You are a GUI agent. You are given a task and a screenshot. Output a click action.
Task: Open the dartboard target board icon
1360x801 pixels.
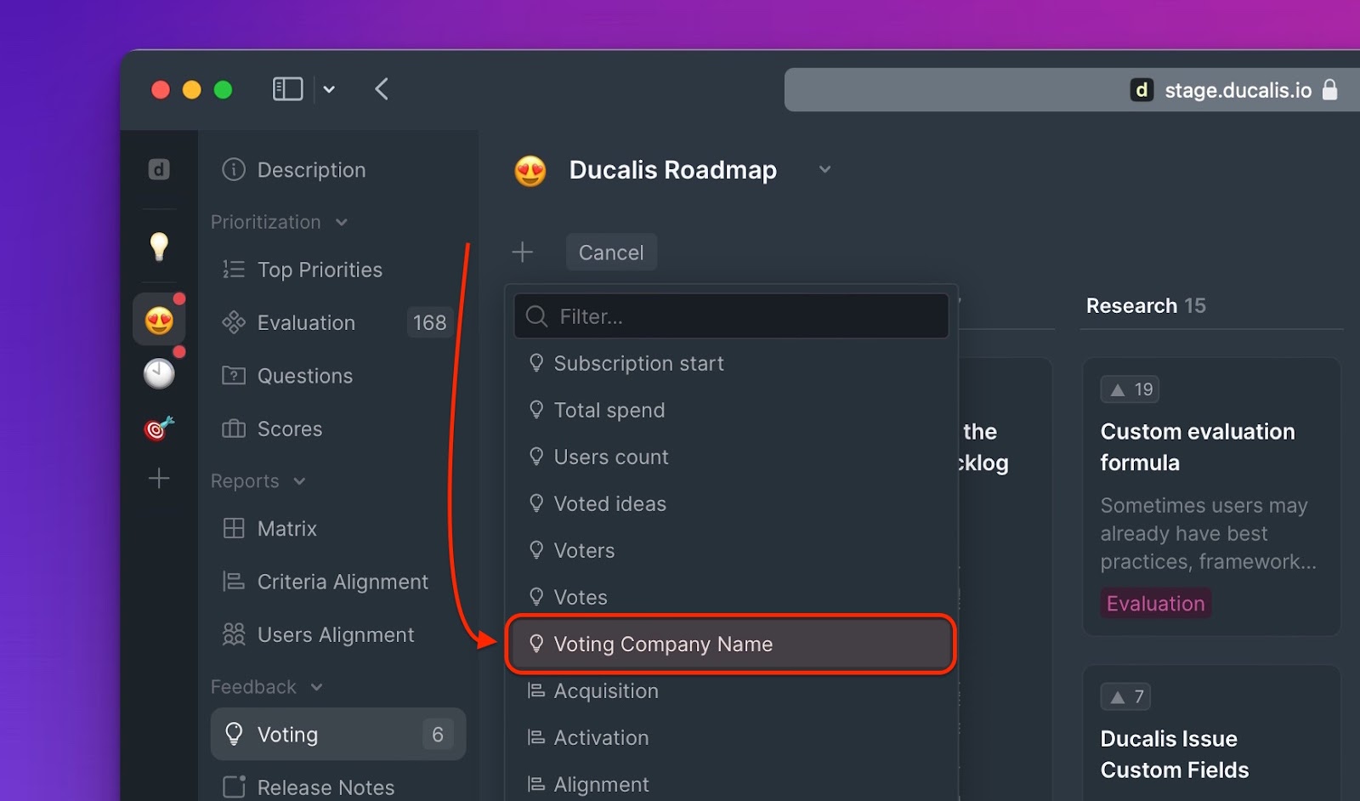(159, 428)
